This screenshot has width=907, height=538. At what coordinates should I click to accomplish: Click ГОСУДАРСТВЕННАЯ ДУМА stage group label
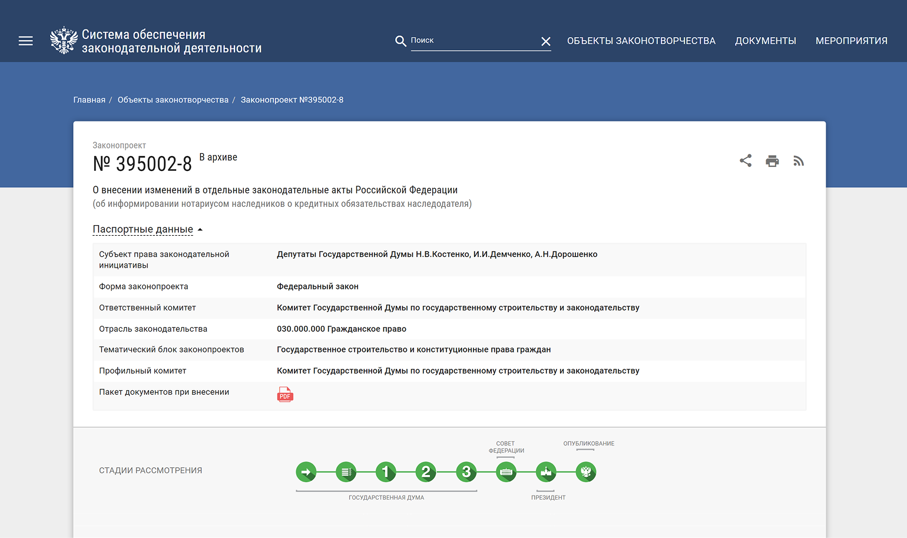386,497
